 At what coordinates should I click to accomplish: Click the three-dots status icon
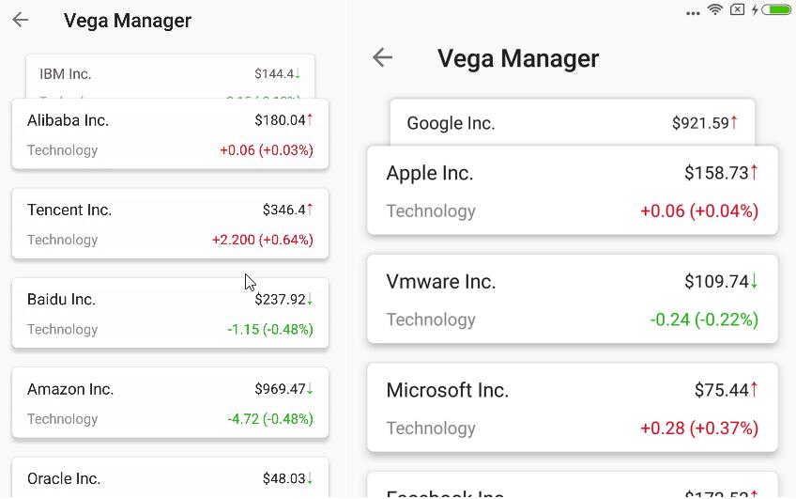693,13
